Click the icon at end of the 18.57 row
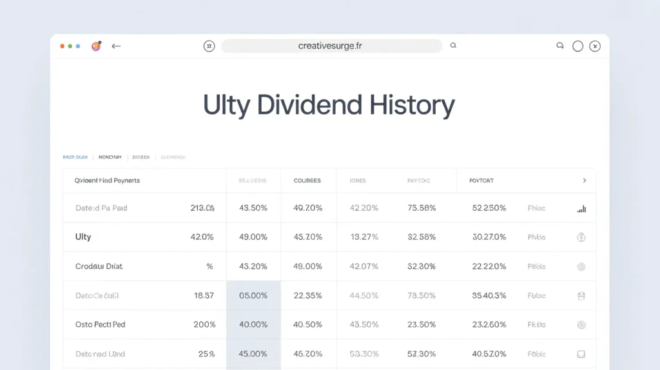 [581, 296]
